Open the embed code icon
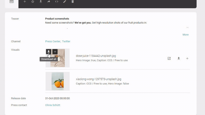The height and width of the screenshot is (115, 205). [57, 2]
